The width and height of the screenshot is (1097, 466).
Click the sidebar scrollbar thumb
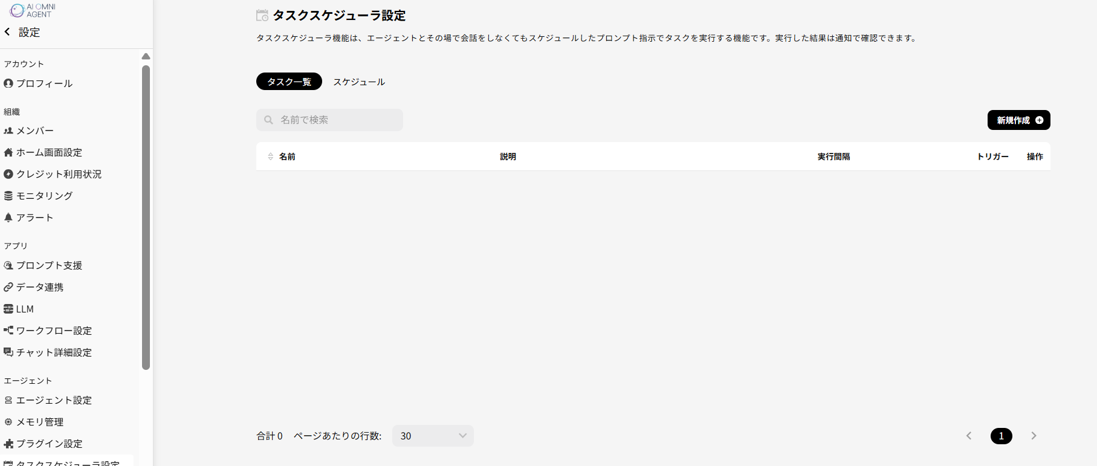pyautogui.click(x=146, y=218)
